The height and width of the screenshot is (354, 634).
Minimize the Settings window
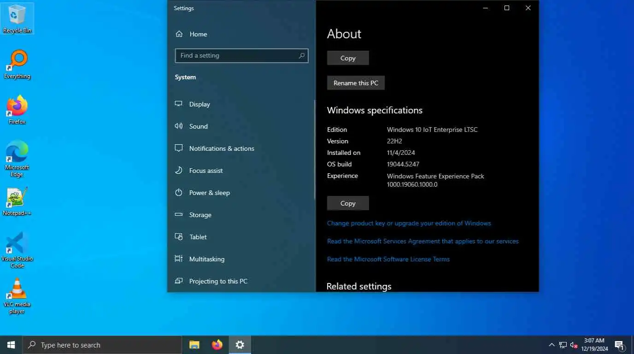point(486,8)
